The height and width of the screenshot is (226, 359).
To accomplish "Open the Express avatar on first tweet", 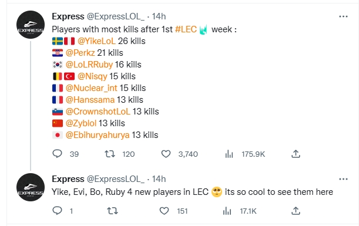I will pyautogui.click(x=31, y=25).
